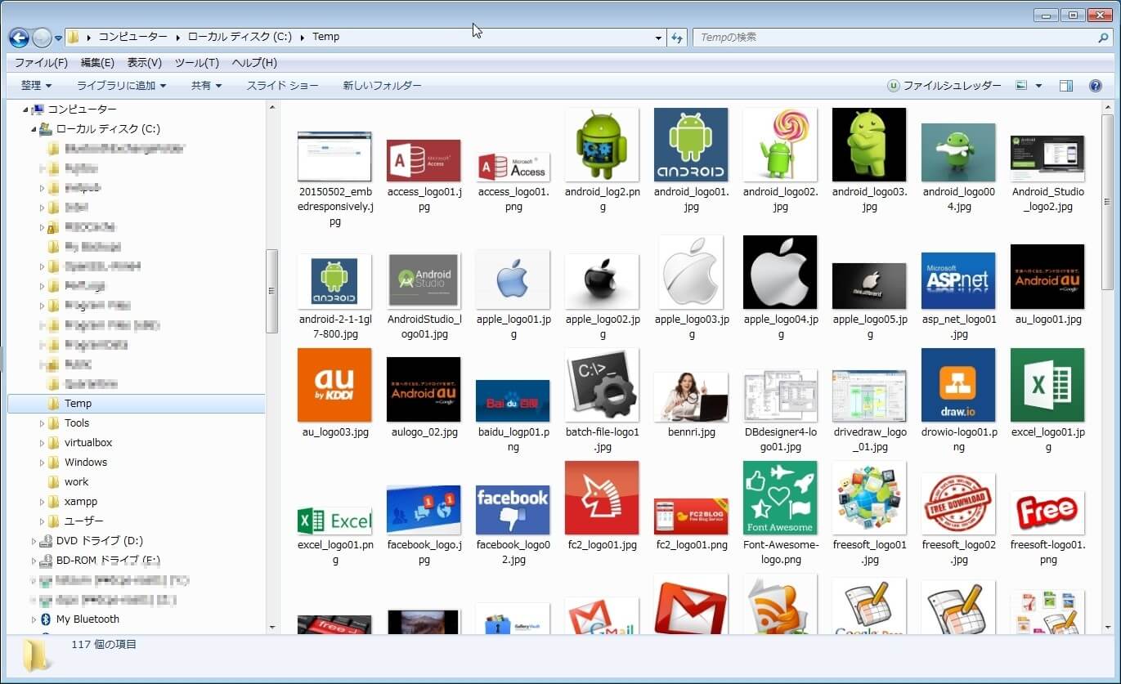Viewport: 1121px width, 684px height.
Task: Expand the xampp folder tree node
Action: pyautogui.click(x=43, y=502)
